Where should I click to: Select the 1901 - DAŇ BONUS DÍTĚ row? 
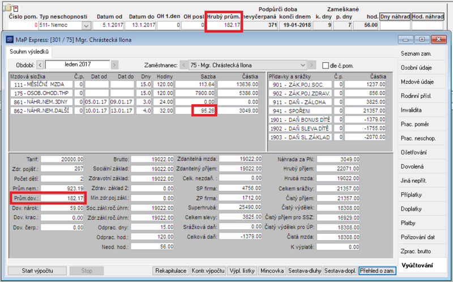coord(327,119)
